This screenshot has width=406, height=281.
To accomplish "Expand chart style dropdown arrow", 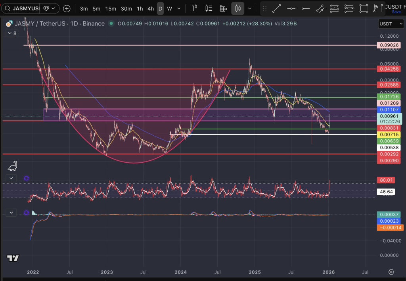I will [249, 8].
